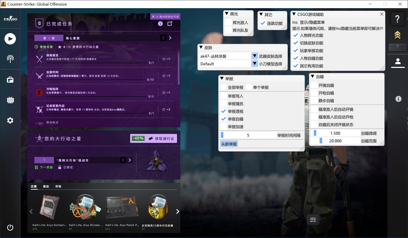Collapse the 其它 panel triangle
Image resolution: width=408 pixels, height=238 pixels.
point(261,14)
